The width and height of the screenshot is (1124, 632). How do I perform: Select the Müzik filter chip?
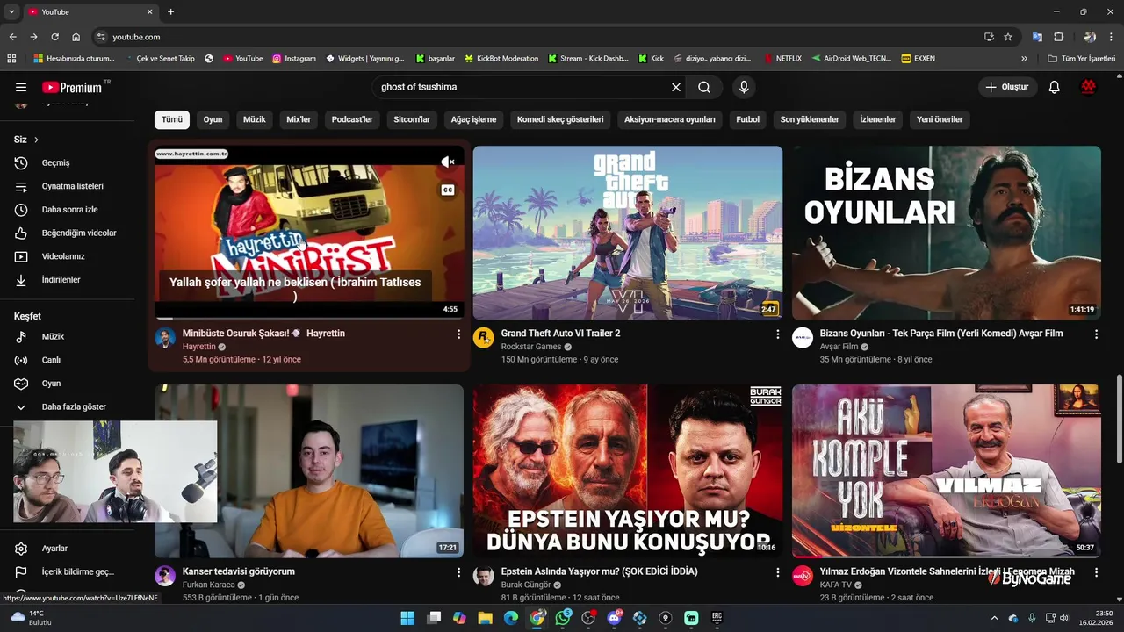click(x=255, y=119)
